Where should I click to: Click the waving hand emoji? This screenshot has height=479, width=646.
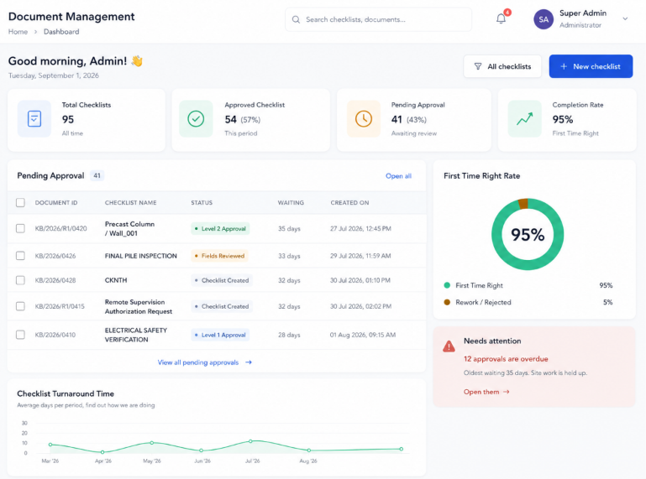(137, 61)
